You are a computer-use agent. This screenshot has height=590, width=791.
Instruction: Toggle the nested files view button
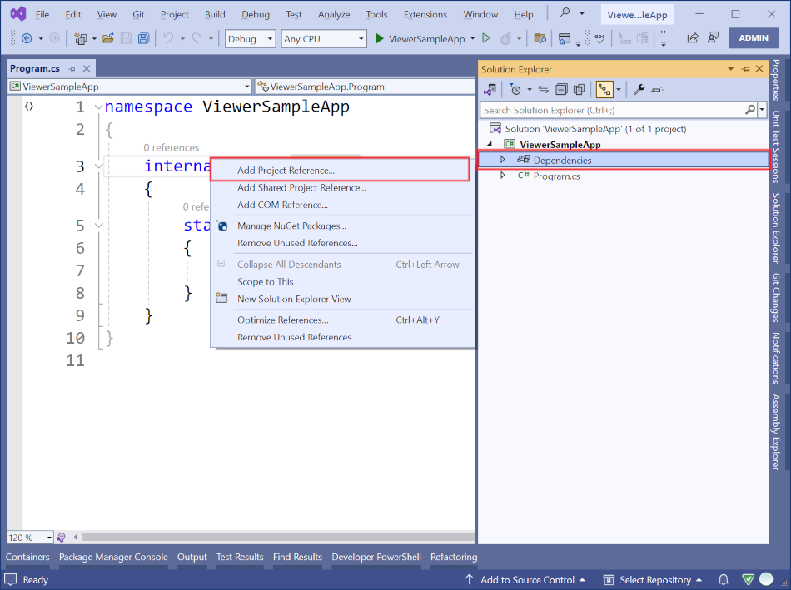604,90
